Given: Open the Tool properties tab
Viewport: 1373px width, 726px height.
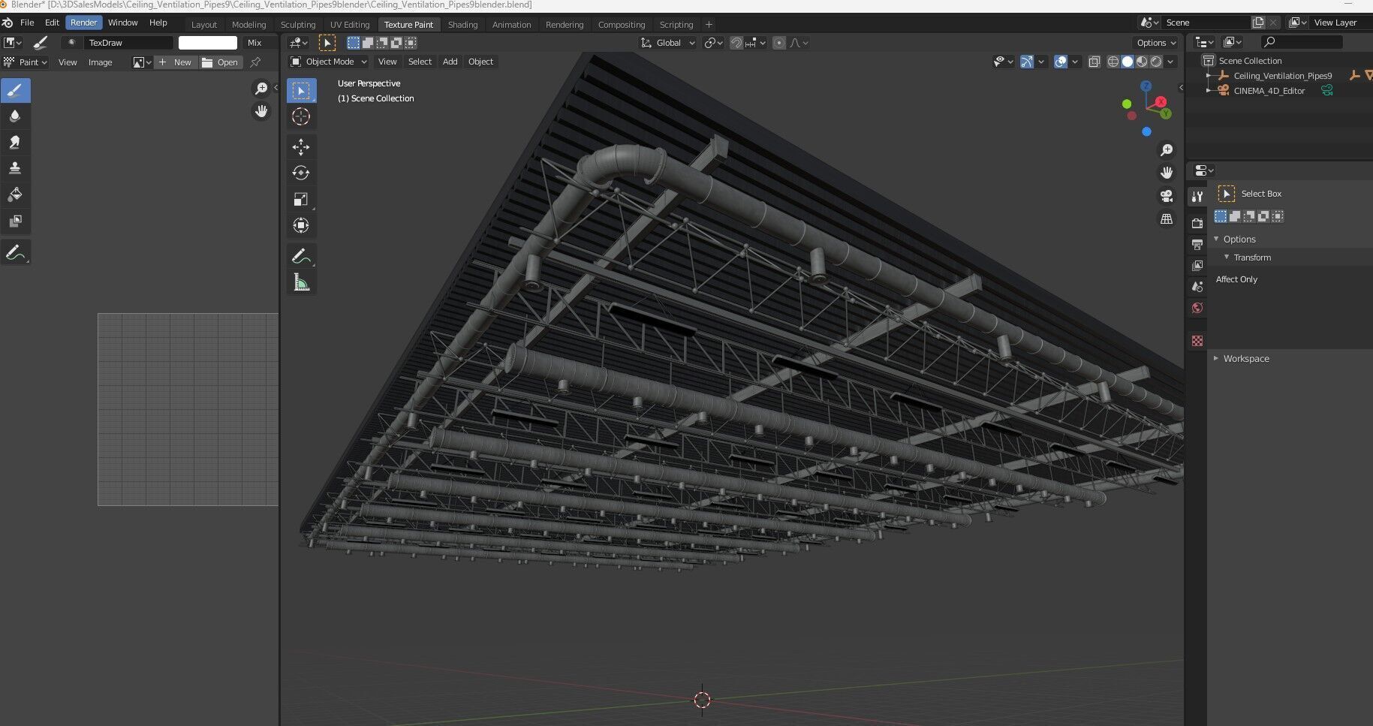Looking at the screenshot, I should (1197, 197).
